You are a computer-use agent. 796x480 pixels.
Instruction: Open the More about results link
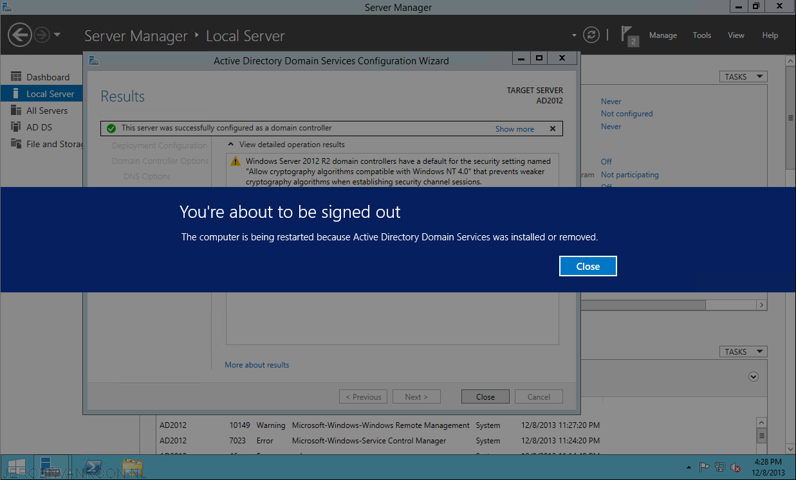click(257, 365)
